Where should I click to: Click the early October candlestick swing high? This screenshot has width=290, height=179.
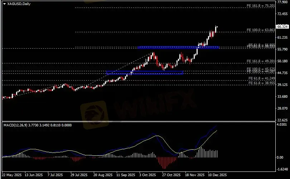pos(153,54)
